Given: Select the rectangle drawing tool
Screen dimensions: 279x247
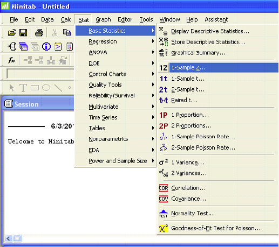Looking at the screenshot, I should [35, 88].
